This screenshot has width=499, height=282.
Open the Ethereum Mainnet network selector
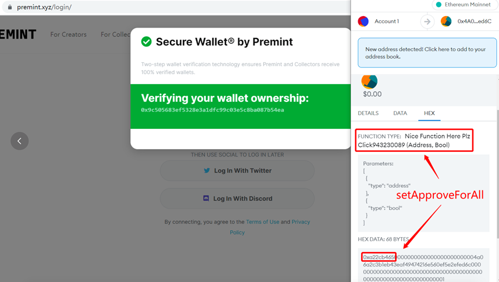464,5
